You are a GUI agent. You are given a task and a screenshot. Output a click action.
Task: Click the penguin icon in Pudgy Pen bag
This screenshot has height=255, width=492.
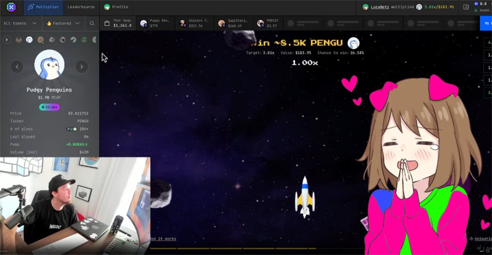[x=143, y=23]
